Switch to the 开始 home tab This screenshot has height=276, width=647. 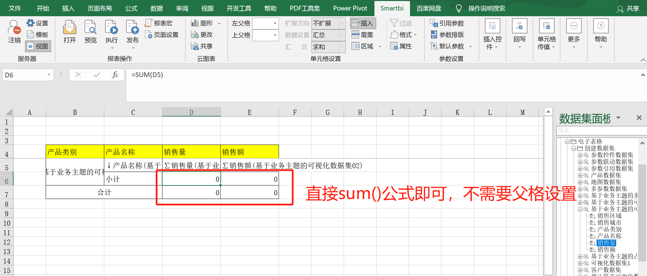click(43, 8)
